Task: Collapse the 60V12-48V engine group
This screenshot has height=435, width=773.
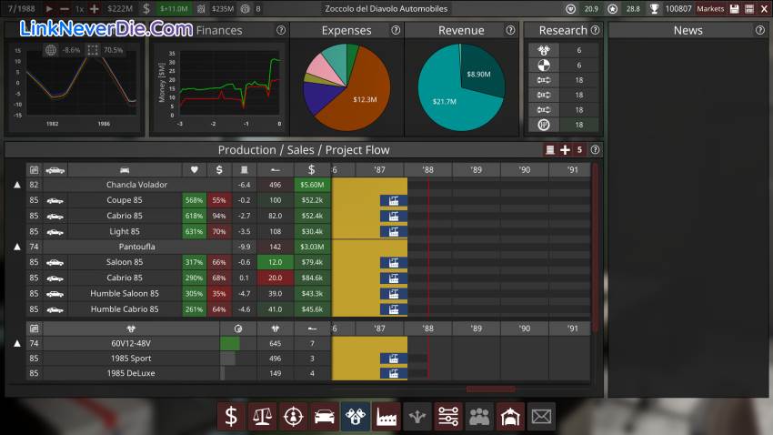Action: pos(16,343)
